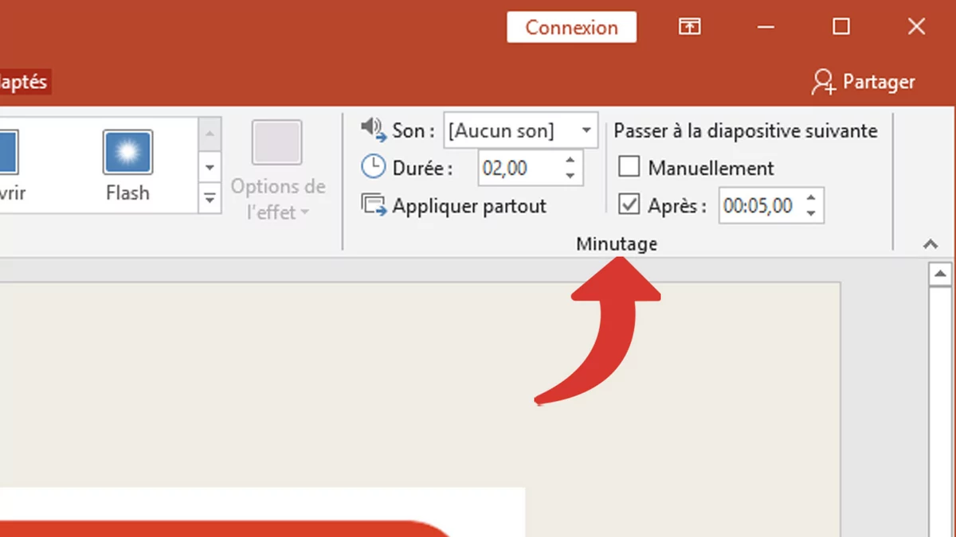Screen dimensions: 956x537
Task: Expand the transitions gallery with More arrow
Action: click(x=210, y=198)
